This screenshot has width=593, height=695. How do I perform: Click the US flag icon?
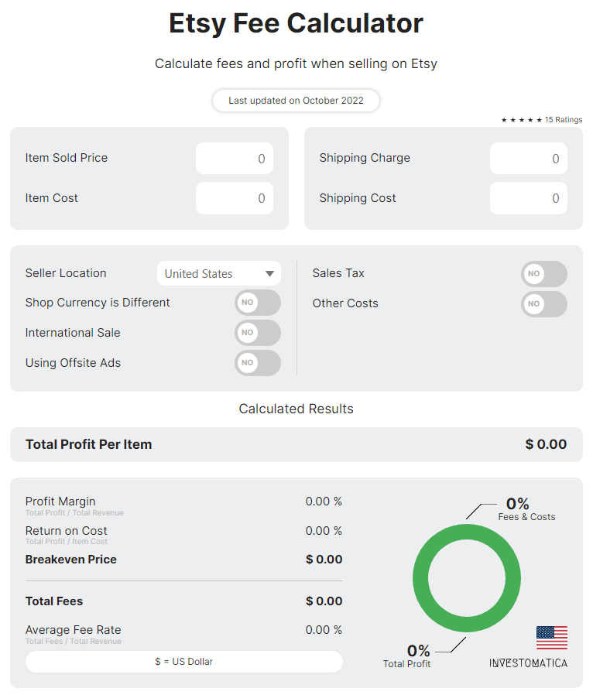[x=551, y=638]
